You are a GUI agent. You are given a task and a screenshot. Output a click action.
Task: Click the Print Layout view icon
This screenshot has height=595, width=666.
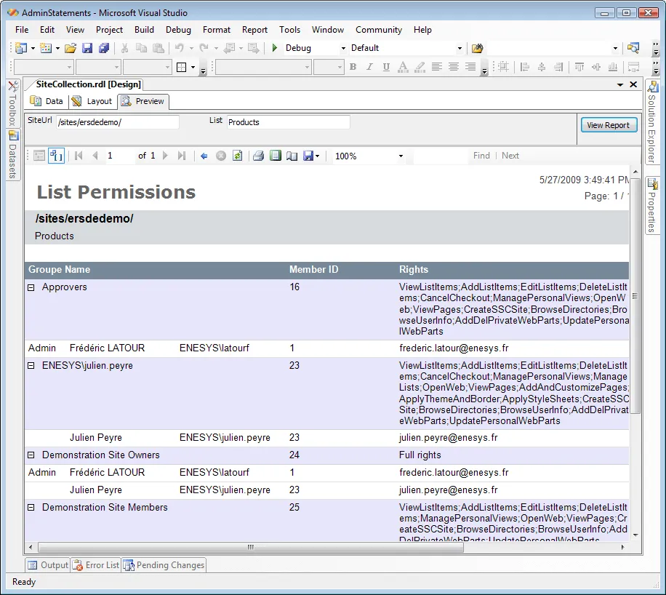coord(276,155)
